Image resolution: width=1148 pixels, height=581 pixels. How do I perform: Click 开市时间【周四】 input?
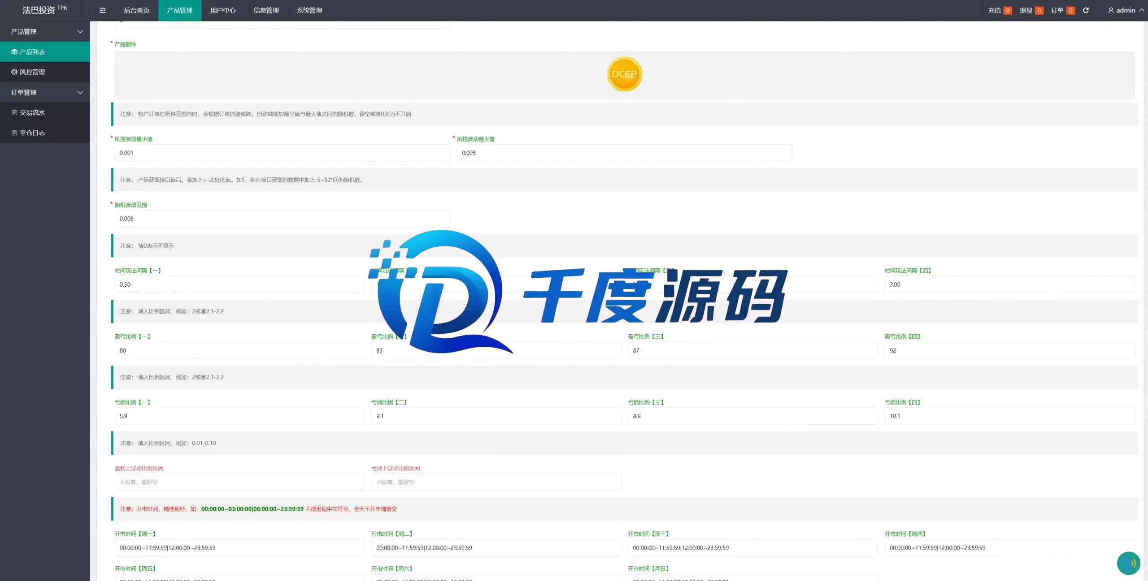[x=1009, y=548]
